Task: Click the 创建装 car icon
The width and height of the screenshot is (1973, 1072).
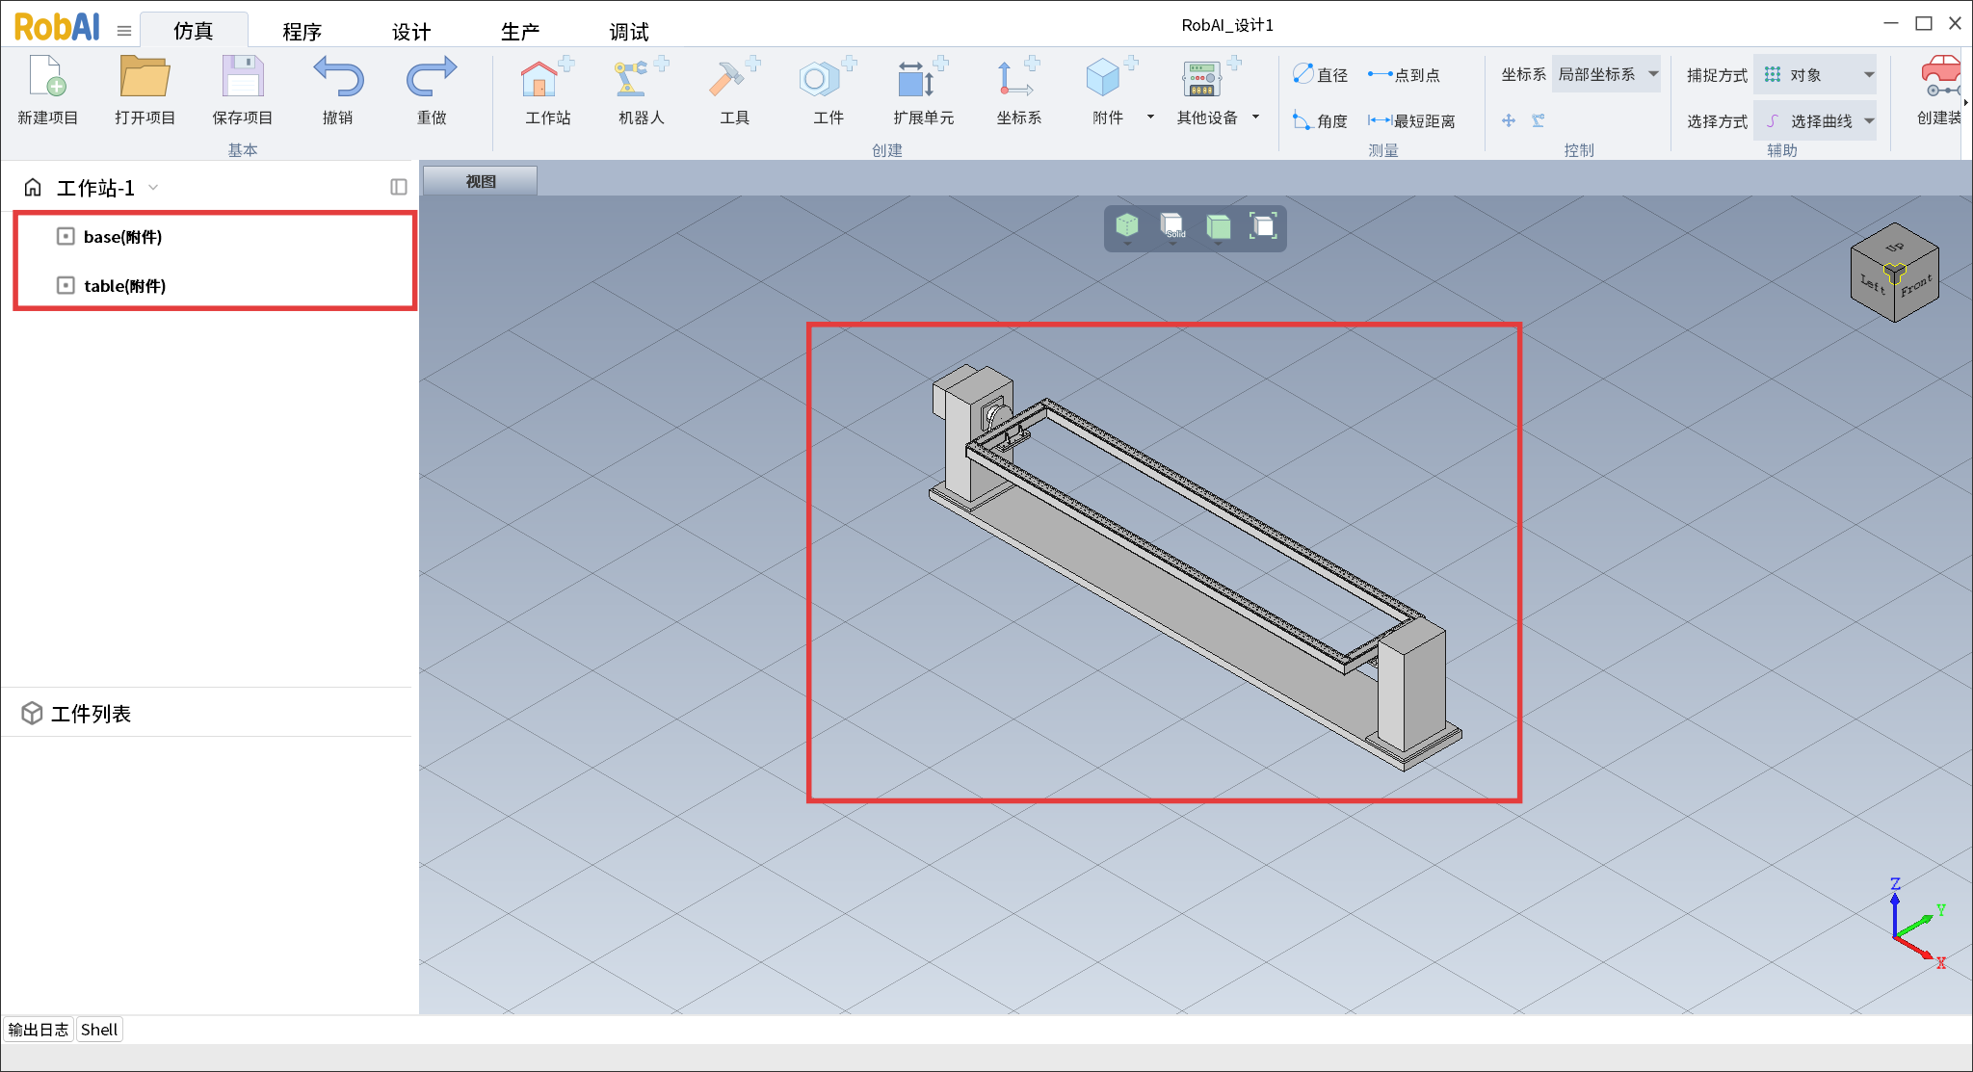Action: (x=1940, y=76)
